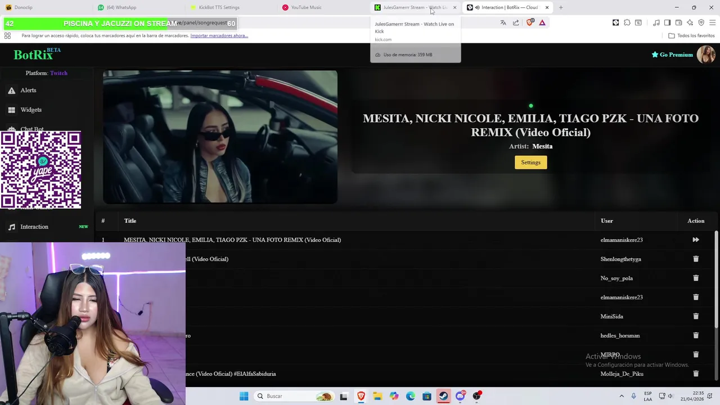Open Discord from taskbar
720x405 pixels.
point(460,396)
